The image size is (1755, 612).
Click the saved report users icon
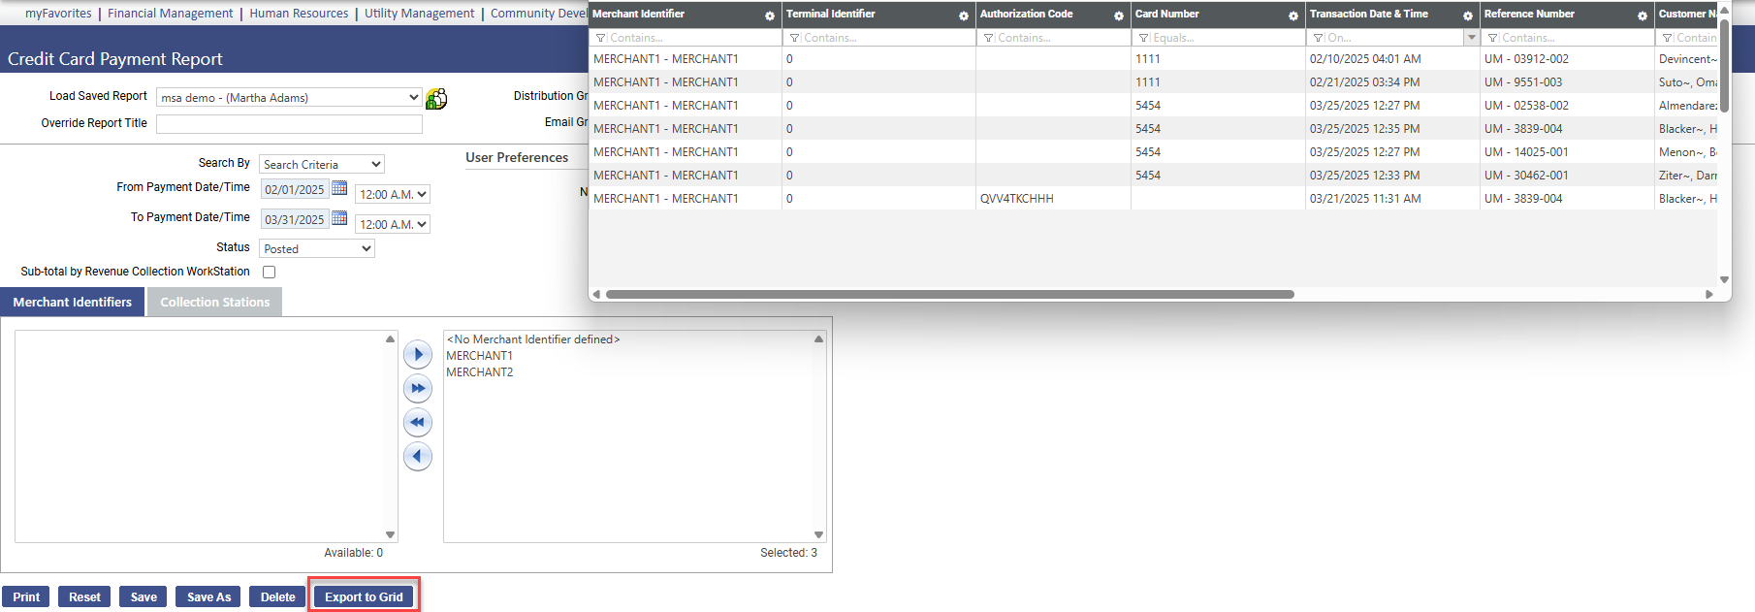[436, 99]
